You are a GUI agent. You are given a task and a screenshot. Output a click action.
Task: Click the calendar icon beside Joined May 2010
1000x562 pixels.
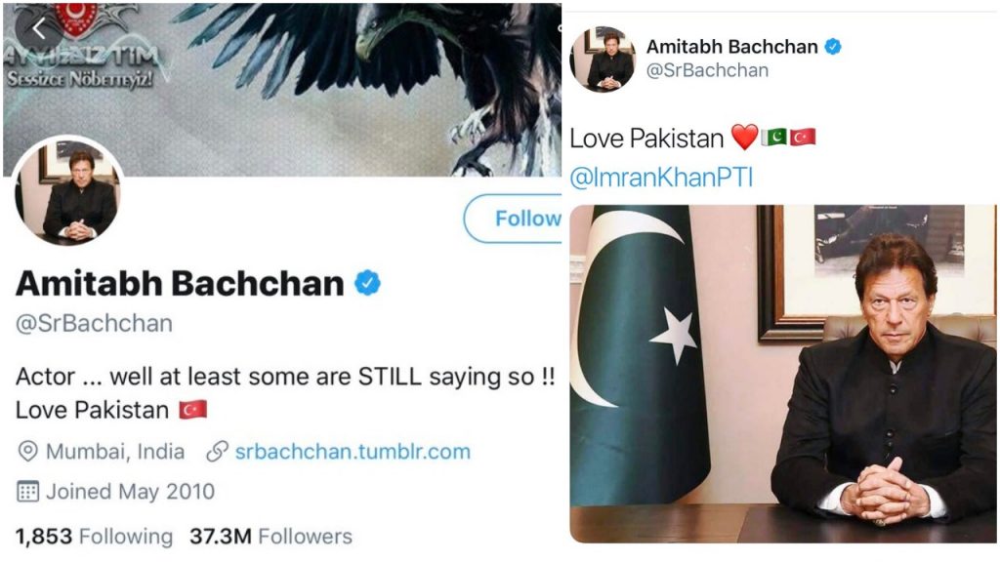pos(27,492)
